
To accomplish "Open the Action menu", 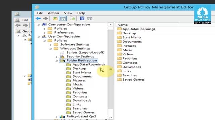I will 53,13.
